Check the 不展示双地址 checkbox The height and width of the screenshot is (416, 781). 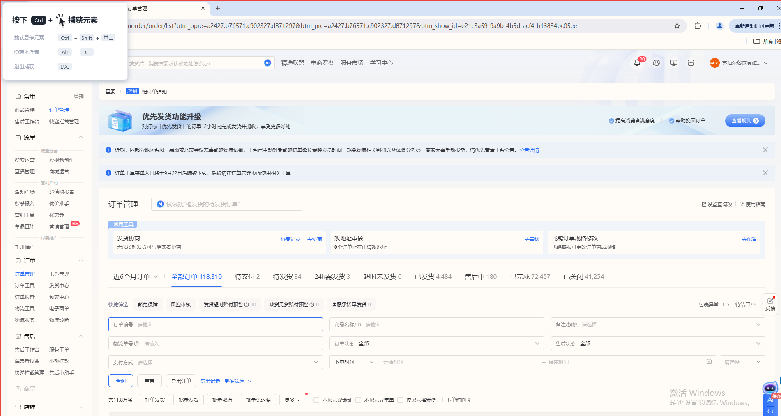point(316,400)
